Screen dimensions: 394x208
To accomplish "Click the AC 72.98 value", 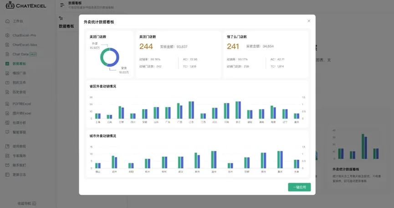I will tap(190, 59).
